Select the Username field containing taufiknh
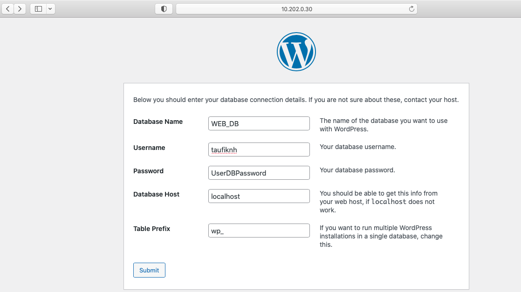The width and height of the screenshot is (521, 292). click(259, 149)
